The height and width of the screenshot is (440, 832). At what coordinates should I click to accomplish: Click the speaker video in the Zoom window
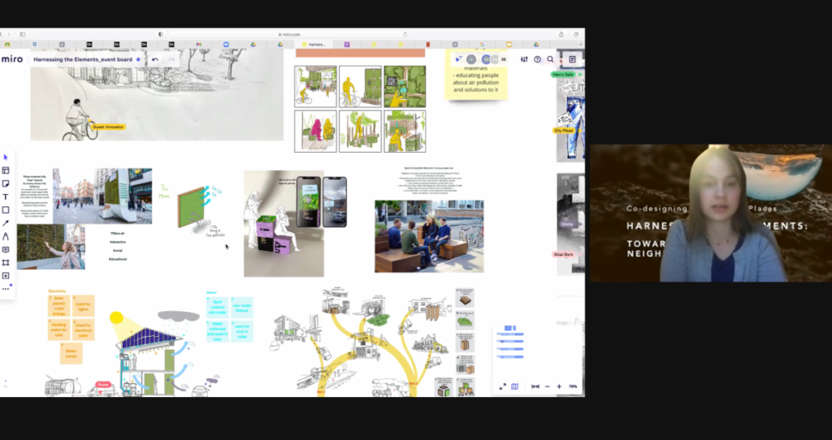(711, 214)
